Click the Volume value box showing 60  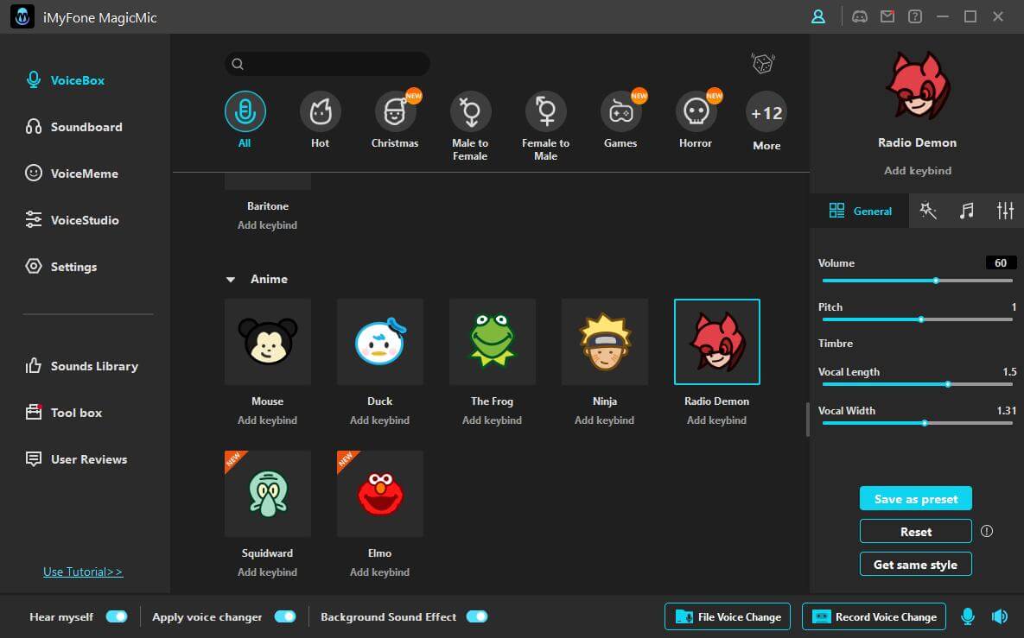coord(1001,263)
